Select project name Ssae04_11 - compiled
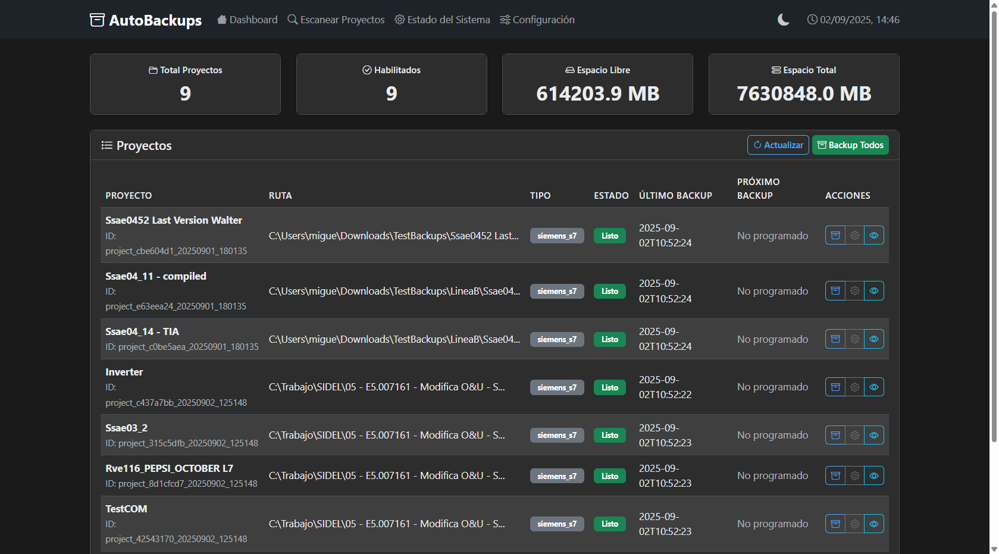Screen dimensions: 999x554 click(156, 276)
